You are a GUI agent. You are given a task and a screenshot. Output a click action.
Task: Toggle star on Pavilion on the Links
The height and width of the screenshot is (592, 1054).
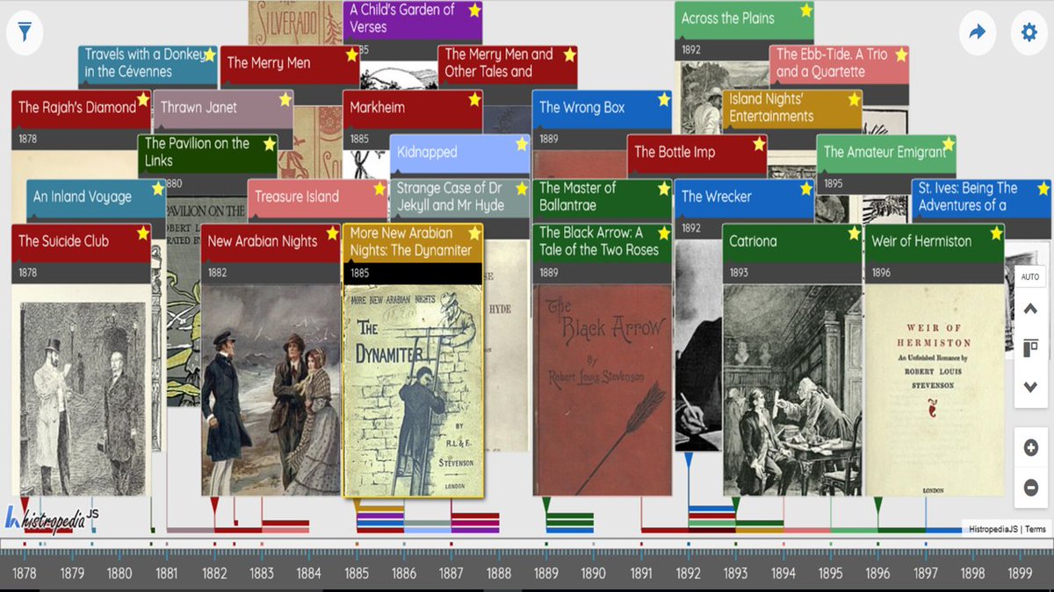269,144
